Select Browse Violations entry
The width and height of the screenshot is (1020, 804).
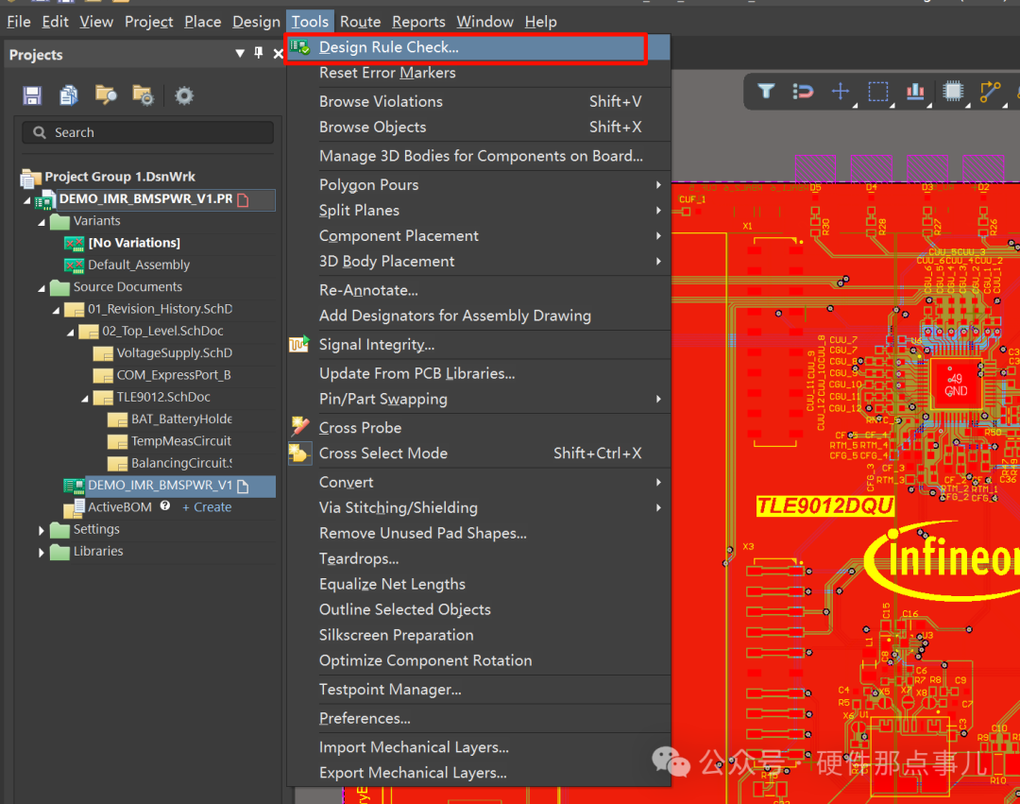point(478,101)
